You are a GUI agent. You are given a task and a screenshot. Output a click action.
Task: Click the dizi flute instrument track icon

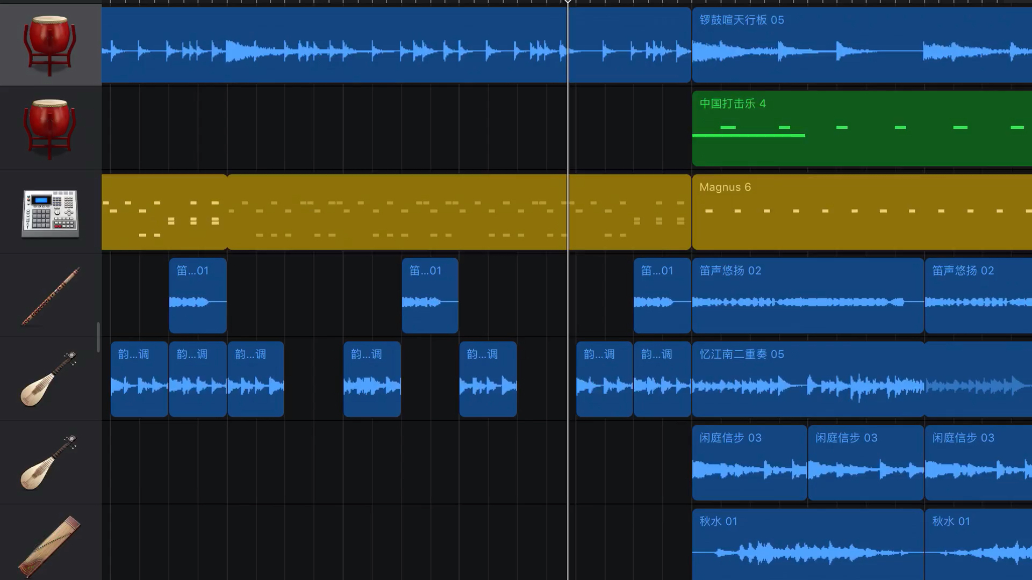pos(49,296)
